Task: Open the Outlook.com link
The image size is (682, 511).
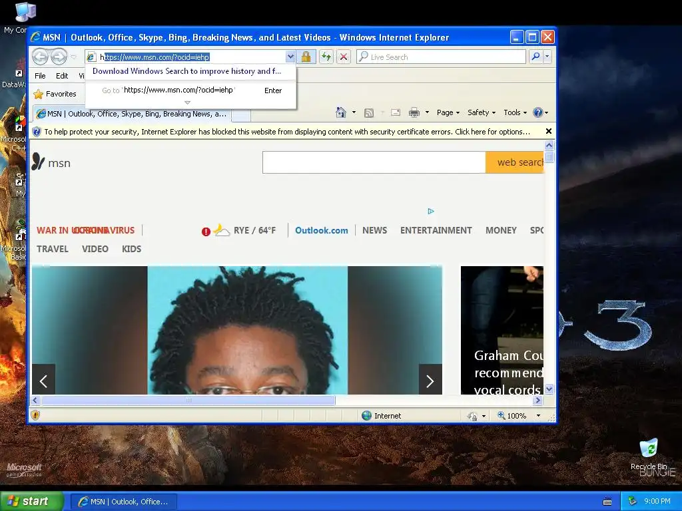Action: coord(322,230)
